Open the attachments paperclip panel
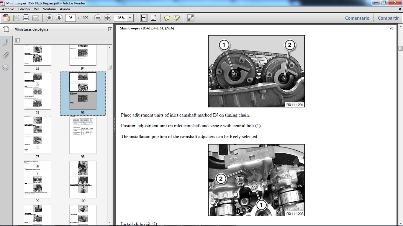This screenshot has width=403, height=226. [x=6, y=55]
